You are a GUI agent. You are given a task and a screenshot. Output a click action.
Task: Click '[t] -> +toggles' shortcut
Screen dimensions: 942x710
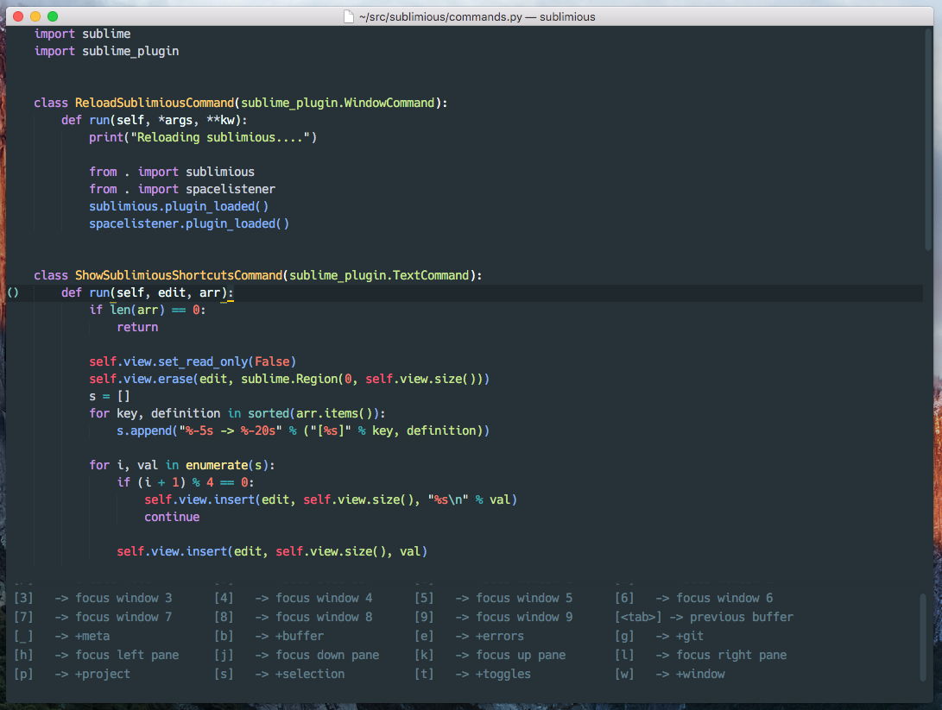pos(473,675)
